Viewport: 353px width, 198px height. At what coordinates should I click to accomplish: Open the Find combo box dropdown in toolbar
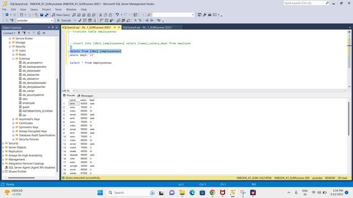tap(193, 15)
